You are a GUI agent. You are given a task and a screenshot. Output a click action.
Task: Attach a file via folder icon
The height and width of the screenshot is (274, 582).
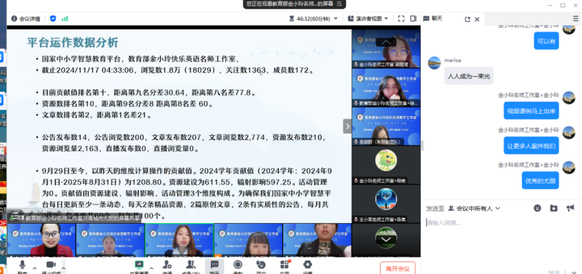tap(554, 208)
